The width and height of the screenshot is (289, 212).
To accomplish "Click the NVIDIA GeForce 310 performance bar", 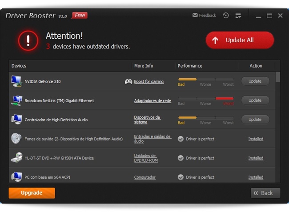I will click(x=206, y=80).
